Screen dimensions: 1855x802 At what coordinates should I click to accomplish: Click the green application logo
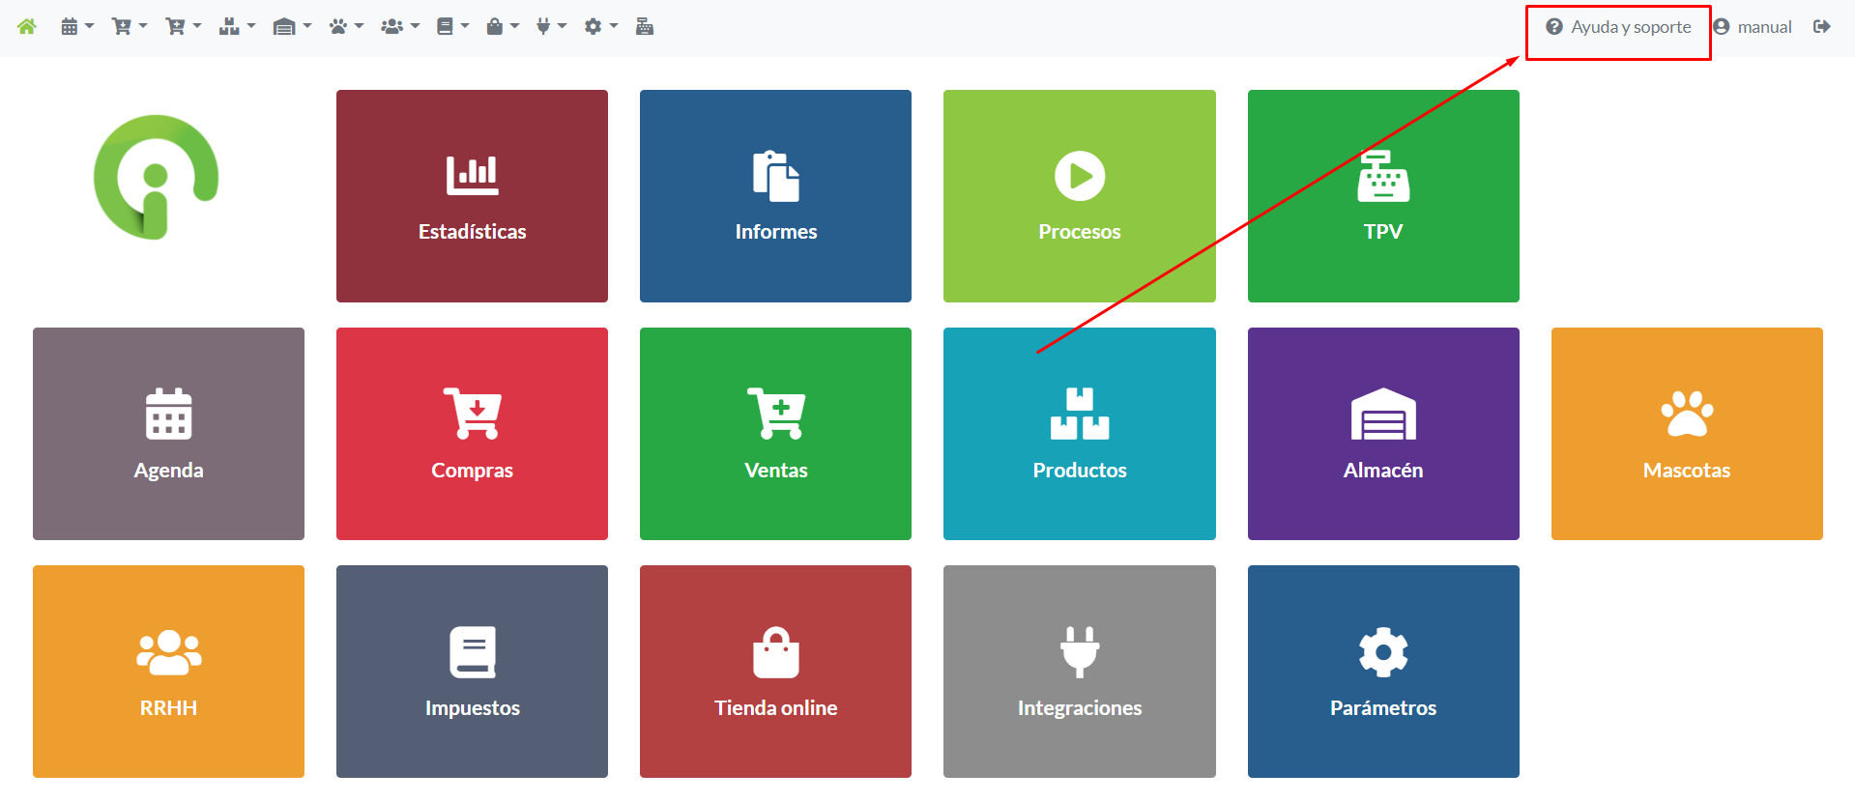click(156, 177)
